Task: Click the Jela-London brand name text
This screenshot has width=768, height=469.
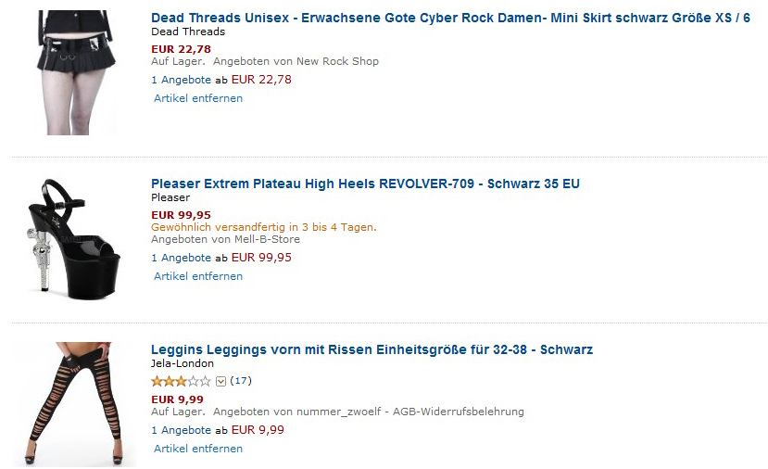Action: tap(183, 363)
